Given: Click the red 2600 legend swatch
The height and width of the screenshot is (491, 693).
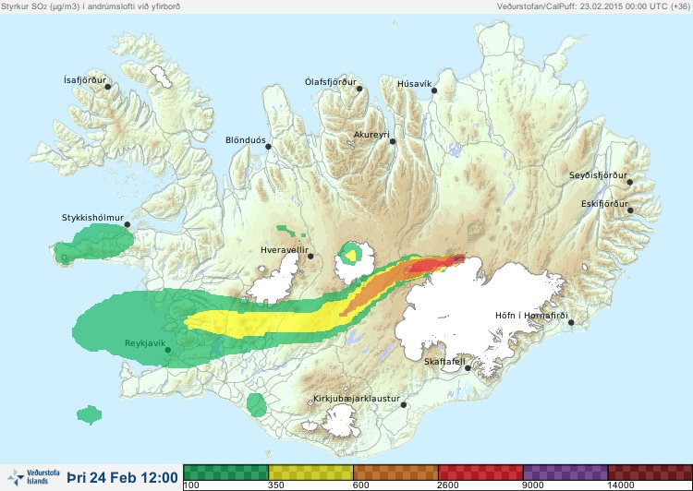Looking at the screenshot, I should tap(480, 473).
